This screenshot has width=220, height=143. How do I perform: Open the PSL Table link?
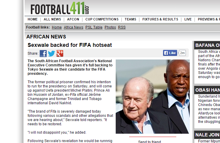click(94, 27)
